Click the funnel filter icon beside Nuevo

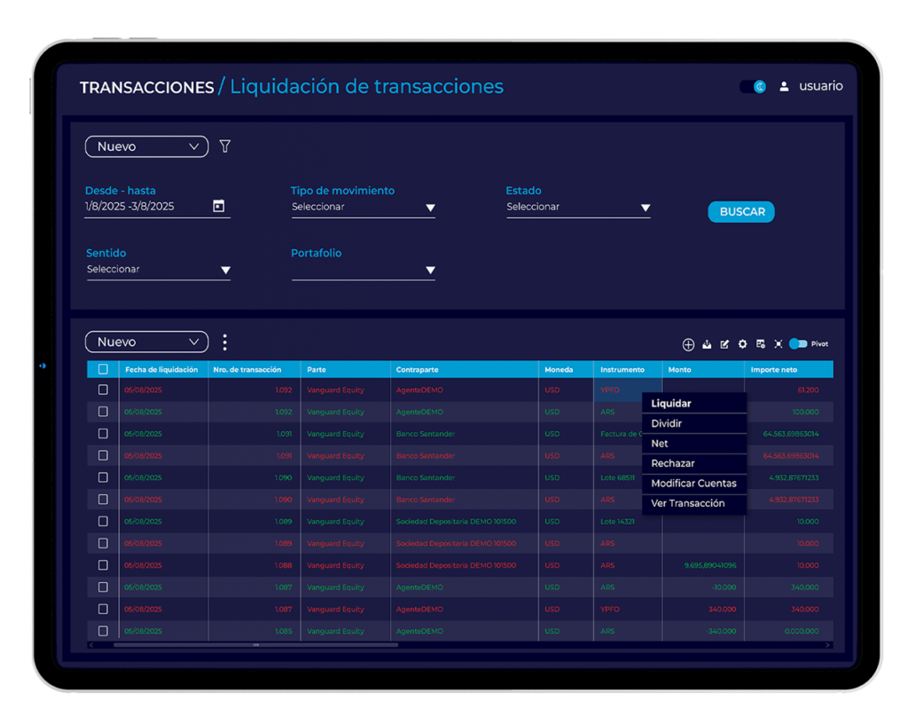[x=225, y=146]
